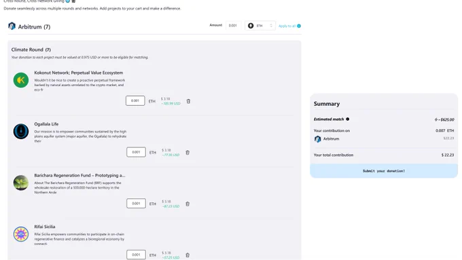The height and width of the screenshot is (260, 462).
Task: Open the Ogallala Life project logo
Action: point(21,131)
